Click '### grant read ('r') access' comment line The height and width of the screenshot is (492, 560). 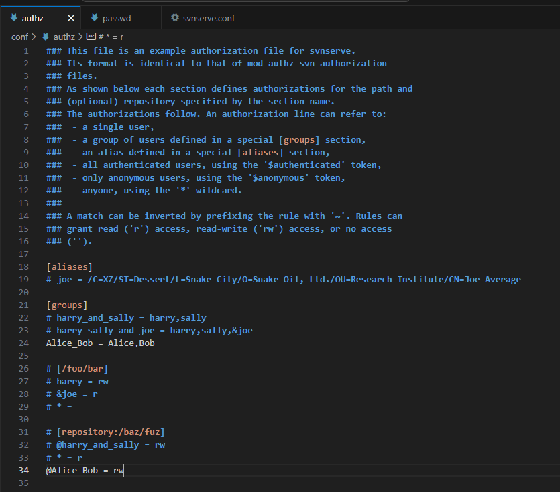(219, 228)
